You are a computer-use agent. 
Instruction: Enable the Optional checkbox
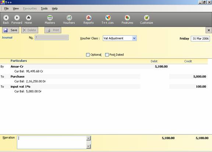pos(88,55)
